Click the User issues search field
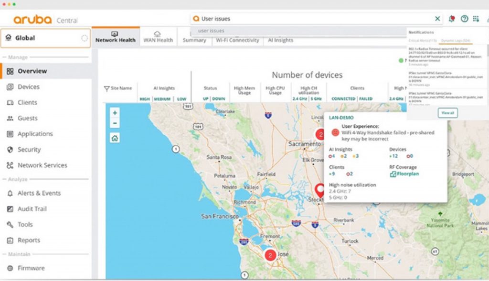 [317, 19]
